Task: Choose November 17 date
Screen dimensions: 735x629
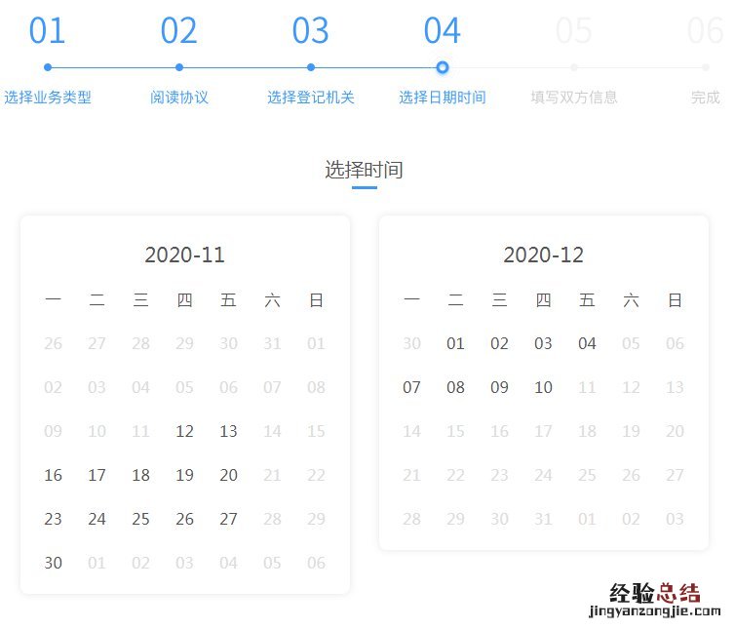Action: (x=97, y=475)
